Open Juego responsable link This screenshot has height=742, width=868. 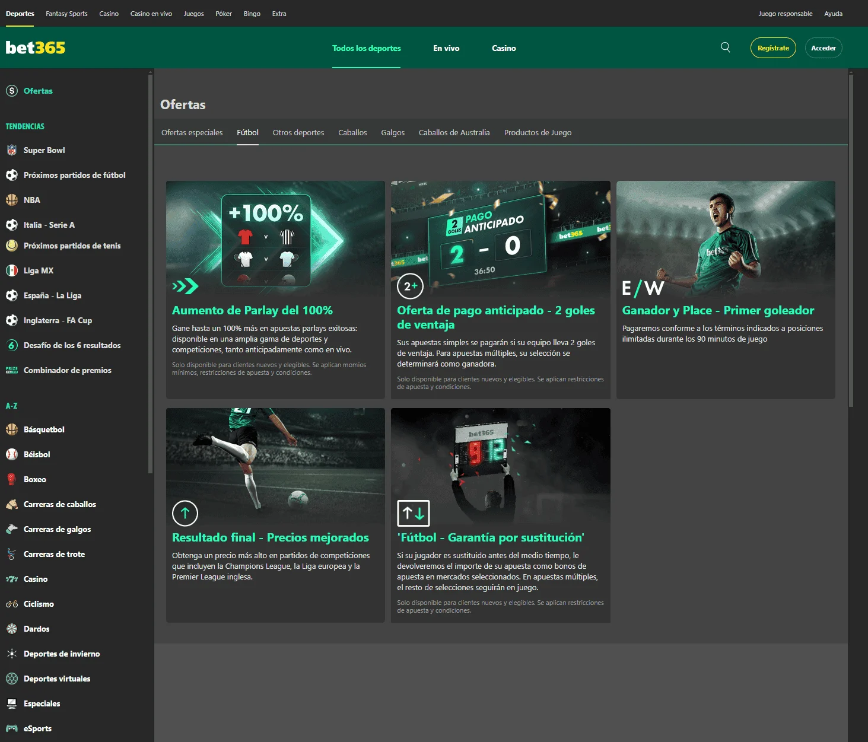(x=786, y=14)
